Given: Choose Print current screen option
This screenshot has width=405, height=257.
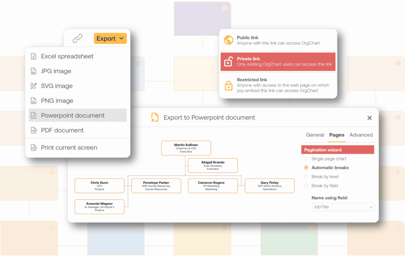Looking at the screenshot, I should tap(69, 147).
